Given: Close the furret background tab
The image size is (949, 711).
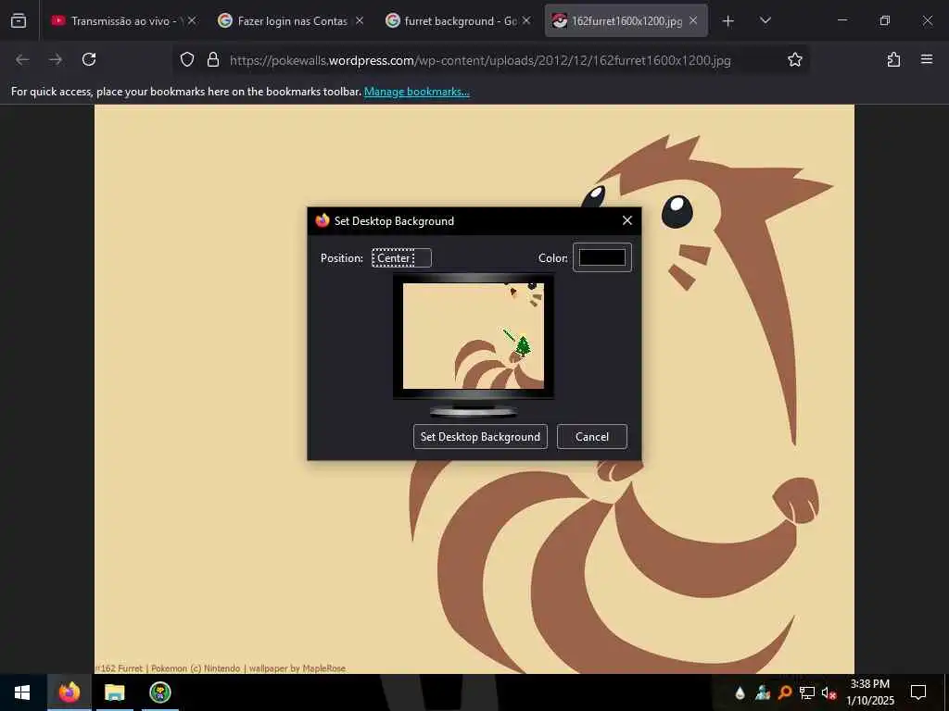Looking at the screenshot, I should (526, 20).
